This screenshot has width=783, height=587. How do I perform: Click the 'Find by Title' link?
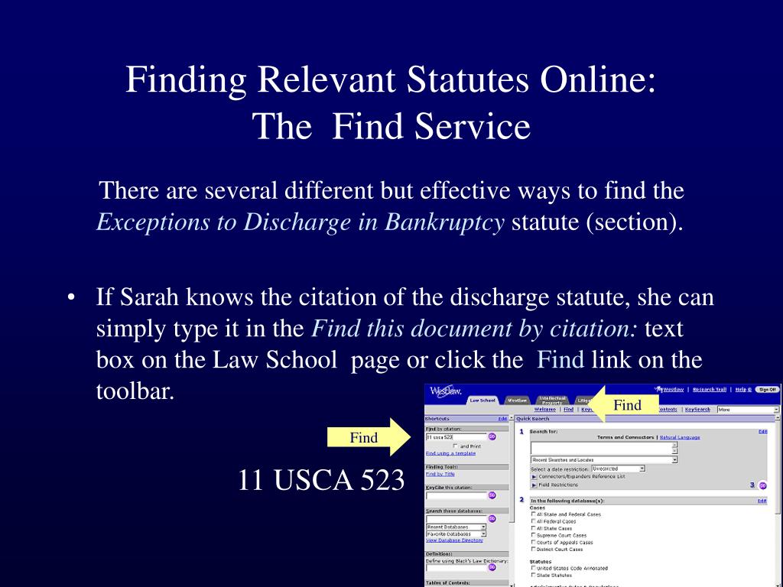[440, 474]
